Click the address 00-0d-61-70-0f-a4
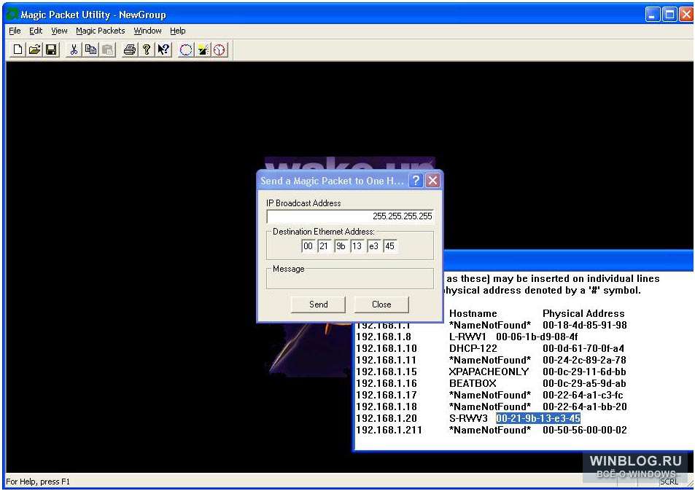This screenshot has width=695, height=491. coord(583,348)
